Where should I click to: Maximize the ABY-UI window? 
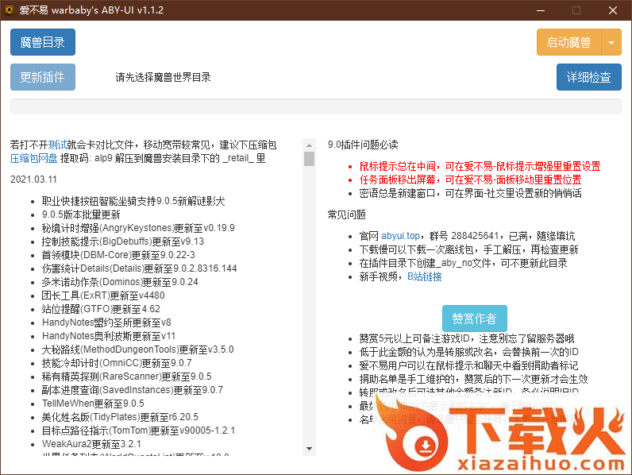576,10
